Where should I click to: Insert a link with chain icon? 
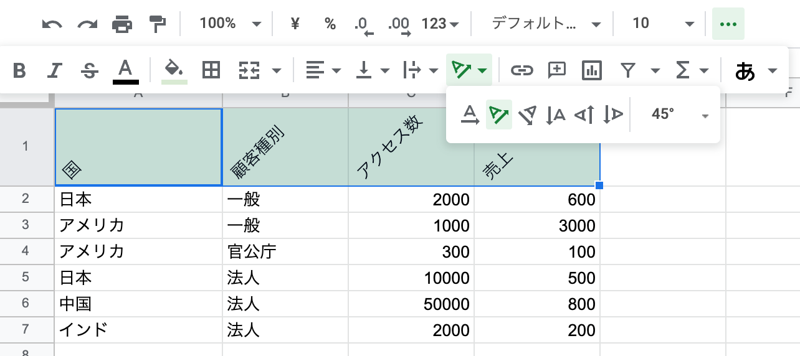point(521,70)
